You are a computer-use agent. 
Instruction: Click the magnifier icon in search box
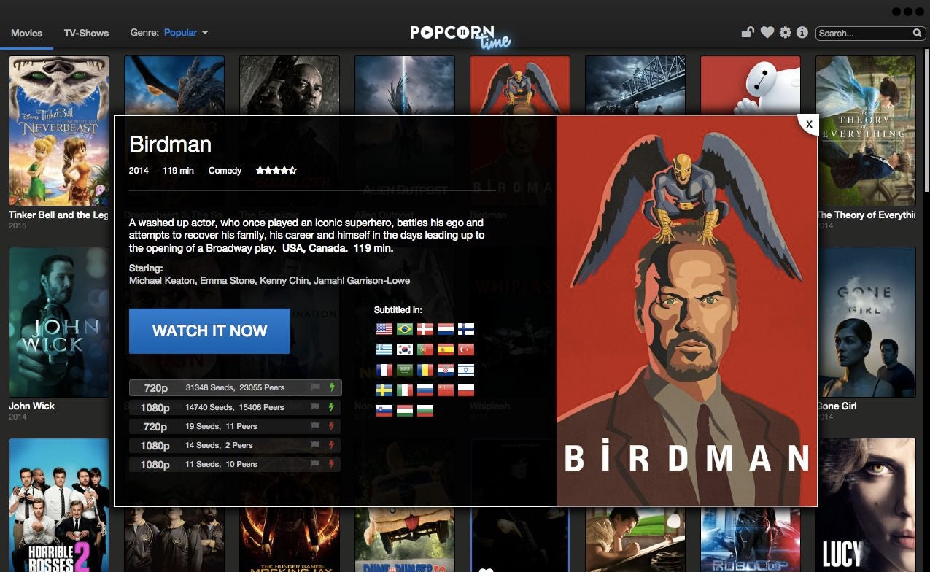tap(918, 33)
